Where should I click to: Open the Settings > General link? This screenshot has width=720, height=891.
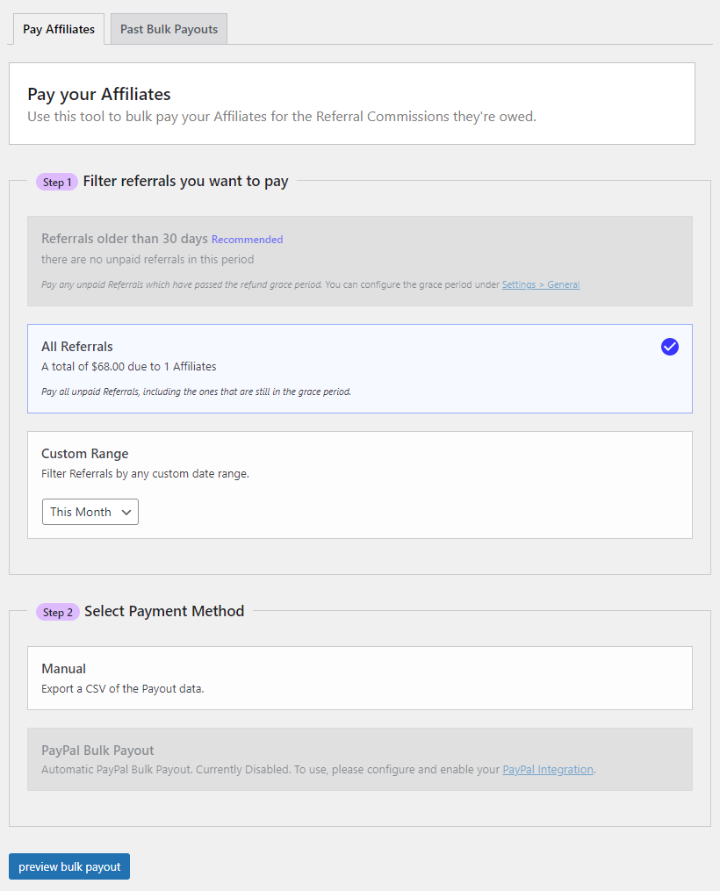point(540,284)
